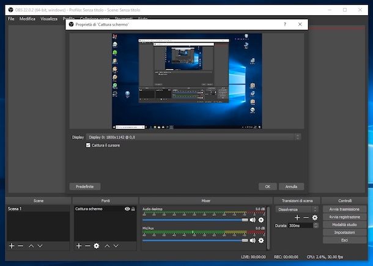Click the Predefinite button
The height and width of the screenshot is (266, 373).
[84, 187]
